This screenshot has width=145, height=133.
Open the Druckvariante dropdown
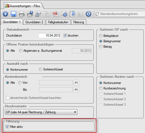[x=41, y=112]
